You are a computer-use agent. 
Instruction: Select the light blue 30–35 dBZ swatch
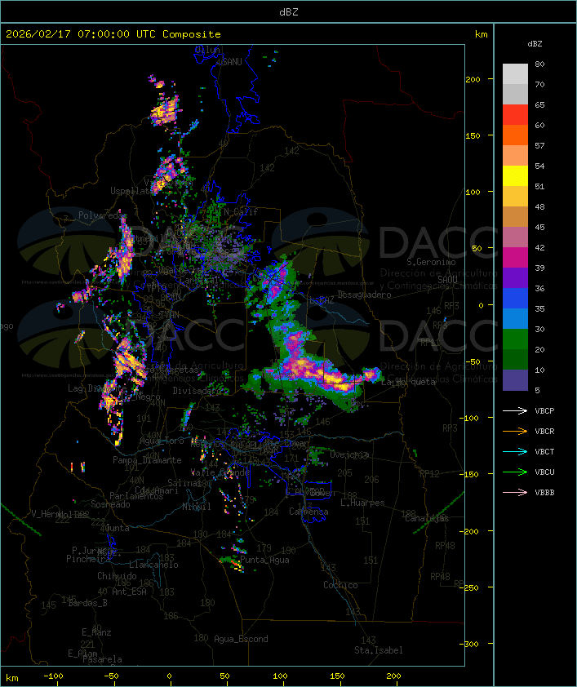(515, 319)
